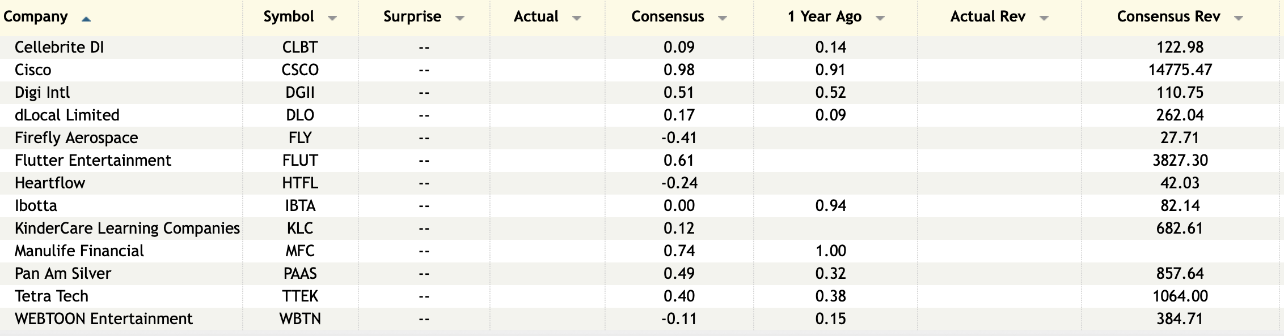Select Pan Am Silver row name
Image resolution: width=1284 pixels, height=336 pixels.
pyautogui.click(x=62, y=274)
